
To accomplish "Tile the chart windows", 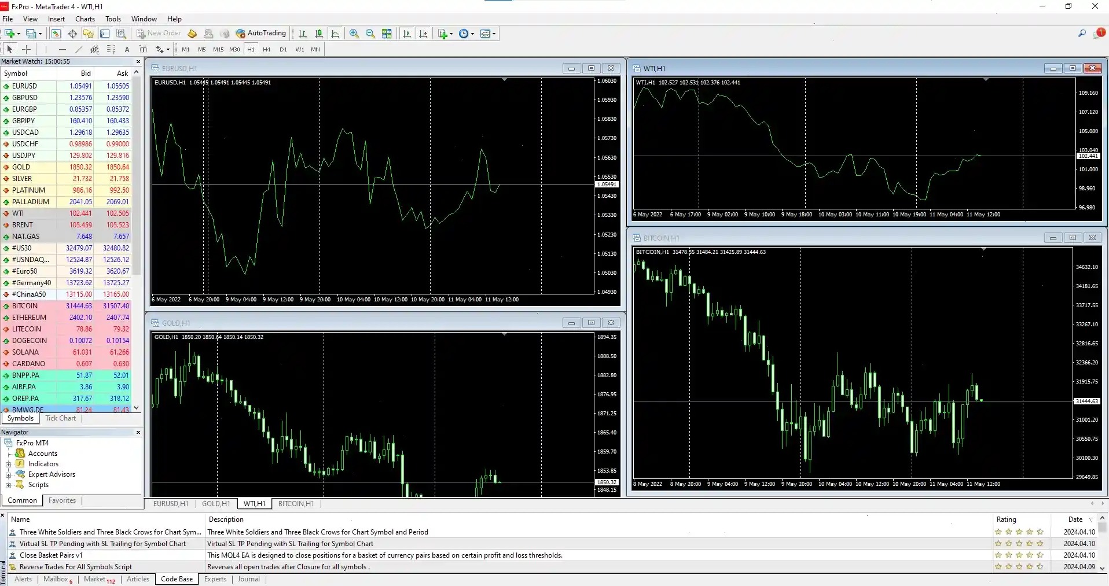I will (x=387, y=33).
